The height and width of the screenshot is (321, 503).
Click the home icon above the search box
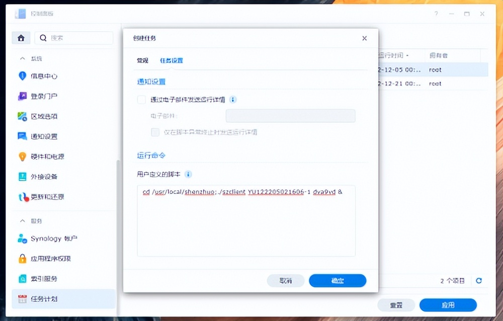click(21, 38)
